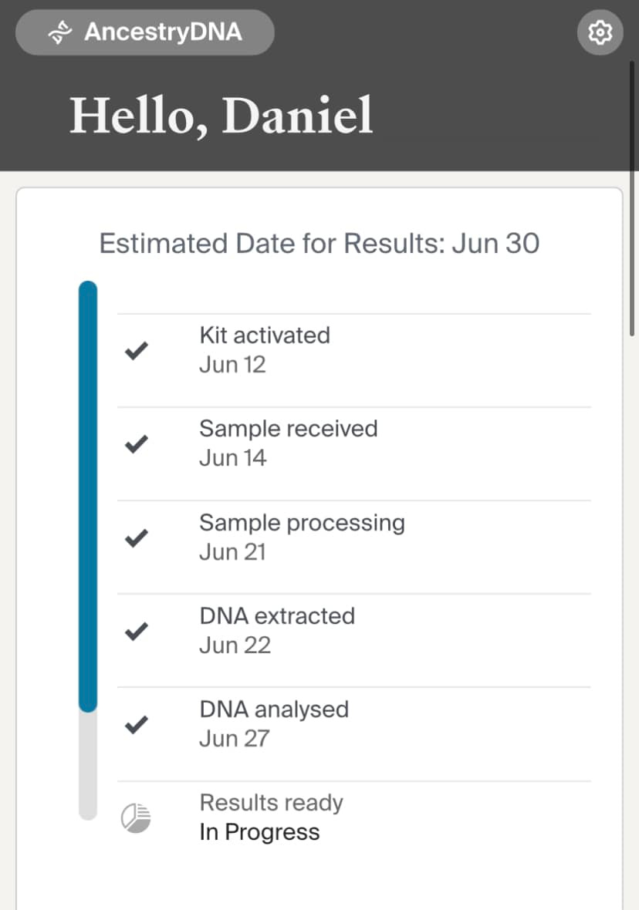Click the Sample received checkmark icon
The image size is (639, 910).
coord(137,445)
